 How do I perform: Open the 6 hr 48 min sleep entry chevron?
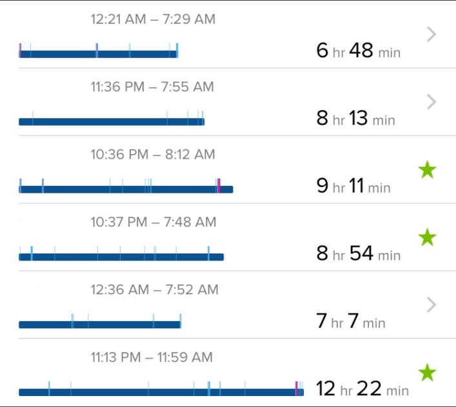(432, 34)
